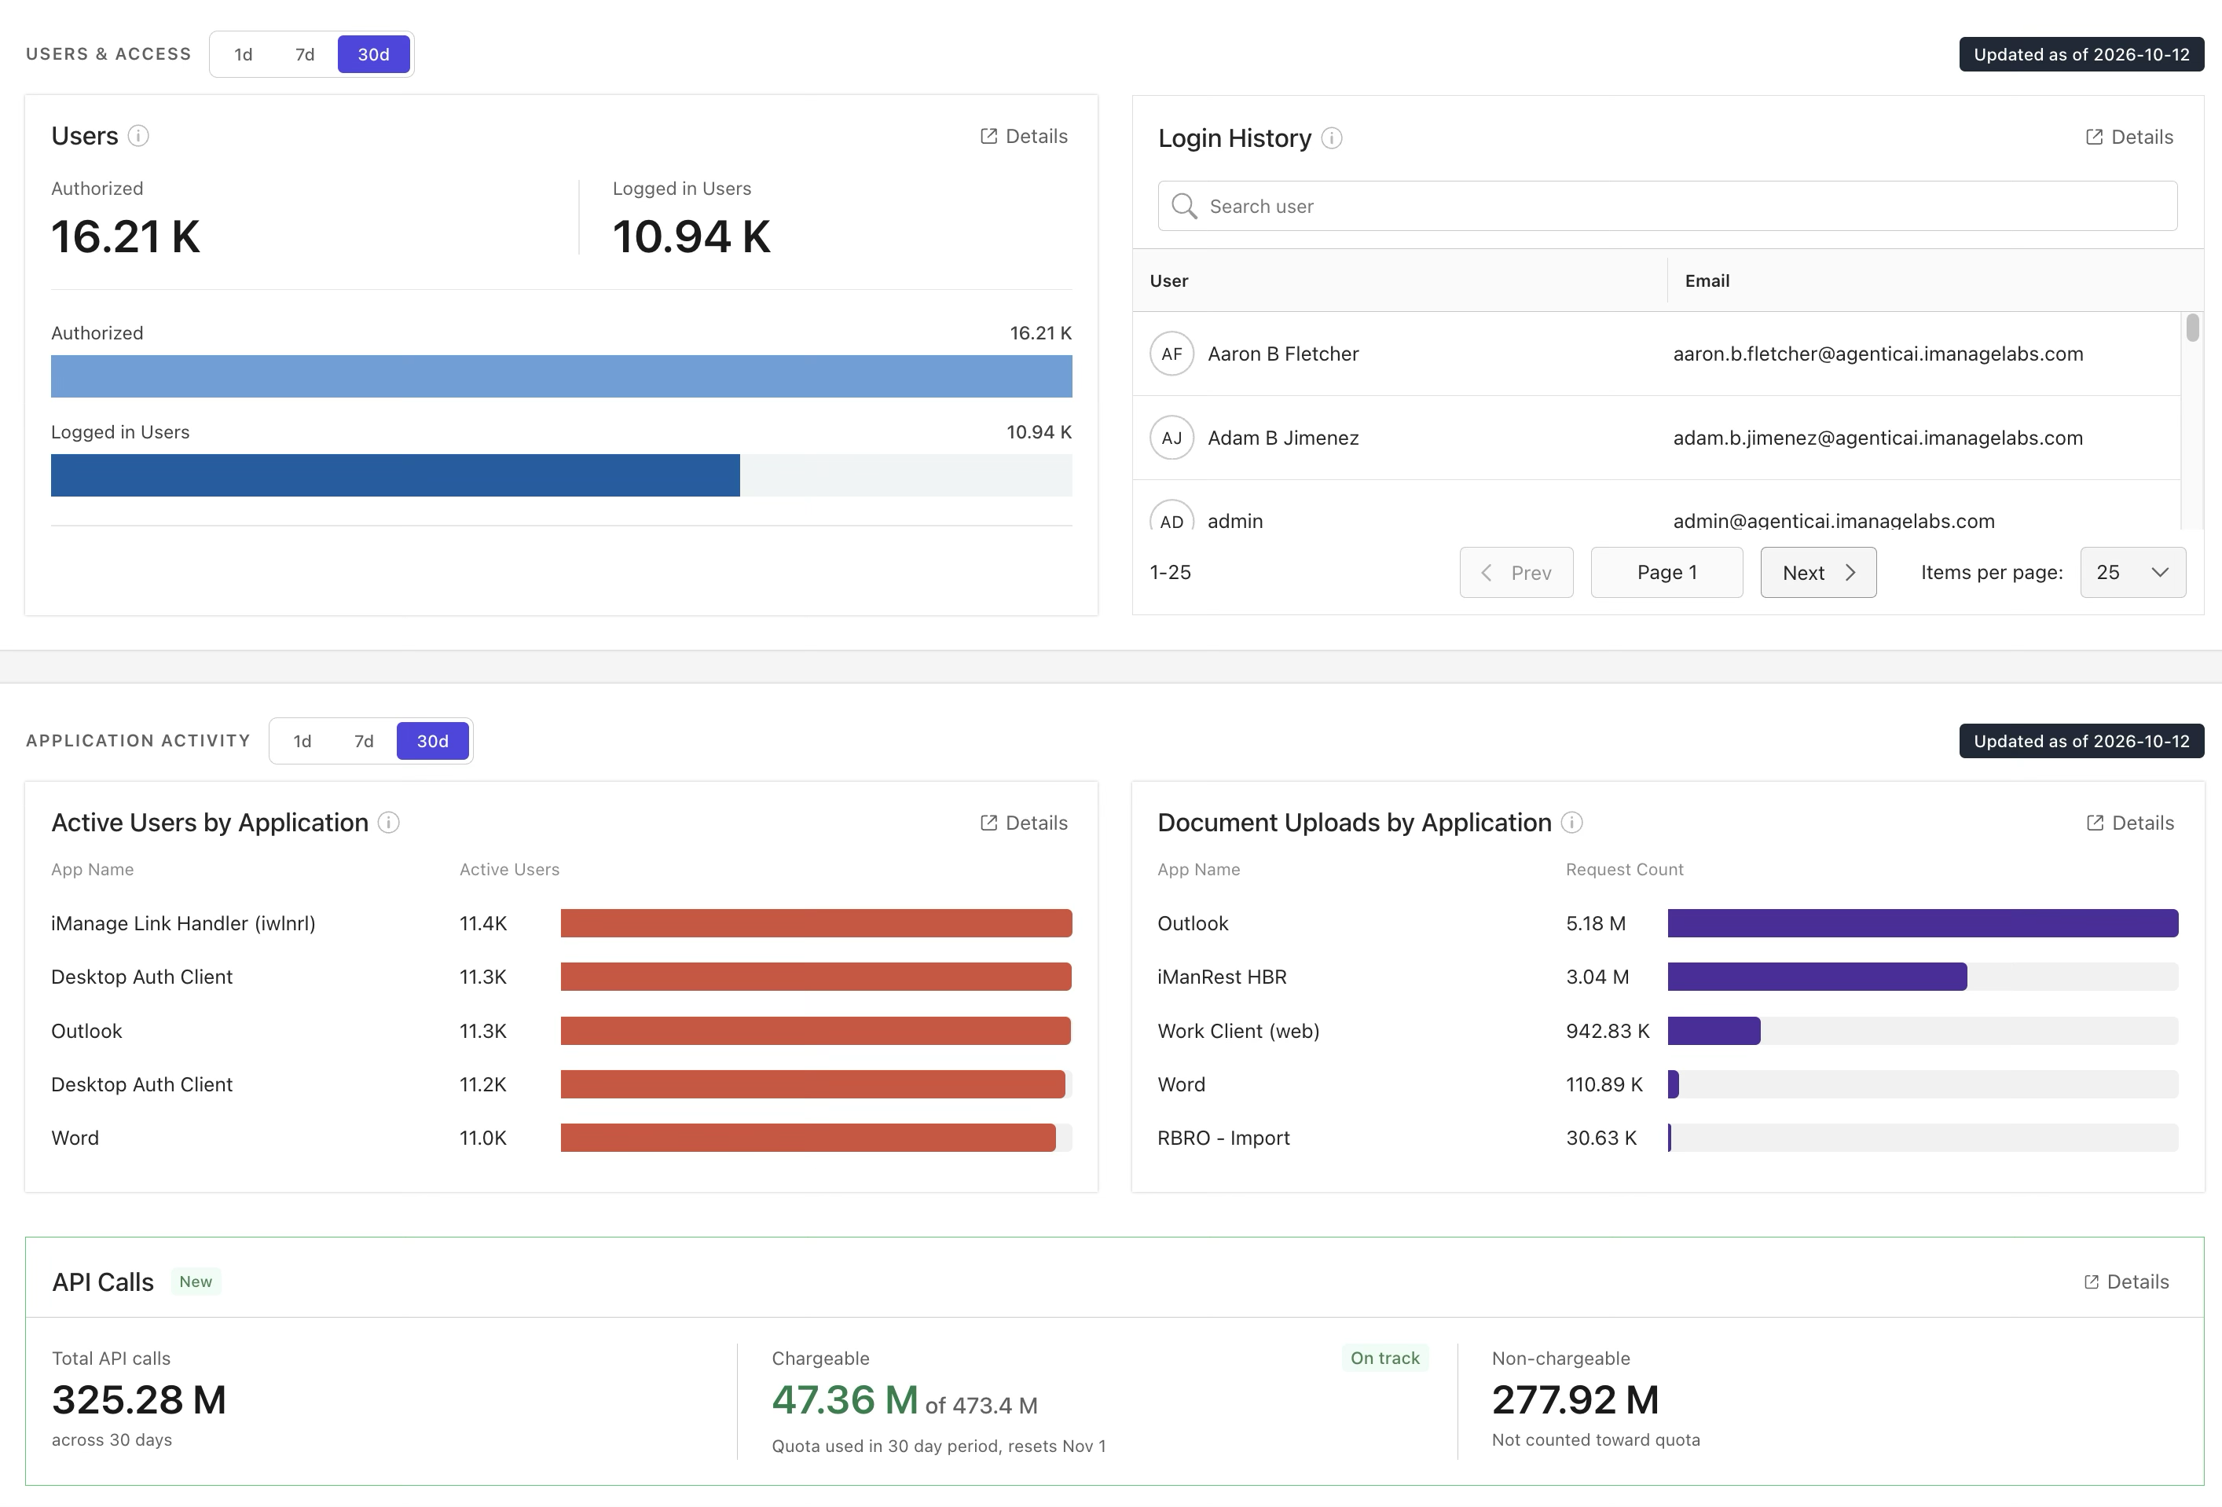Click the AJ avatar for Adam B Jimenez

[x=1171, y=438]
